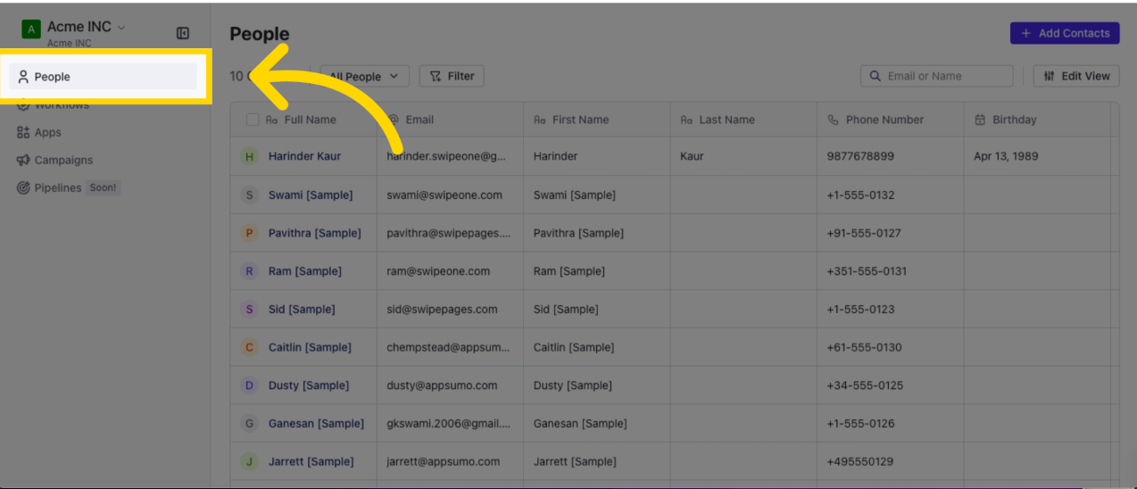Expand the Acme INC workspace switcher
Image resolution: width=1137 pixels, height=489 pixels.
pos(121,28)
